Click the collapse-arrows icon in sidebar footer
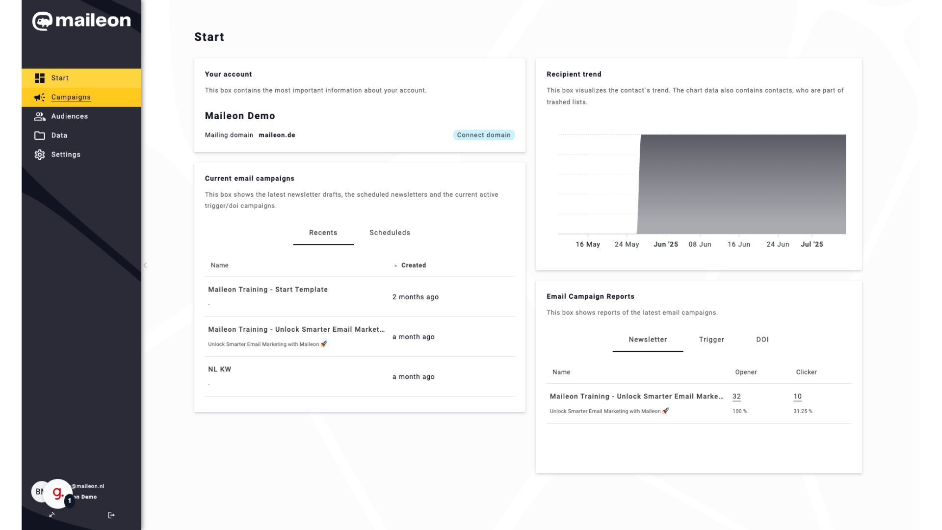Image resolution: width=942 pixels, height=530 pixels. coord(52,515)
